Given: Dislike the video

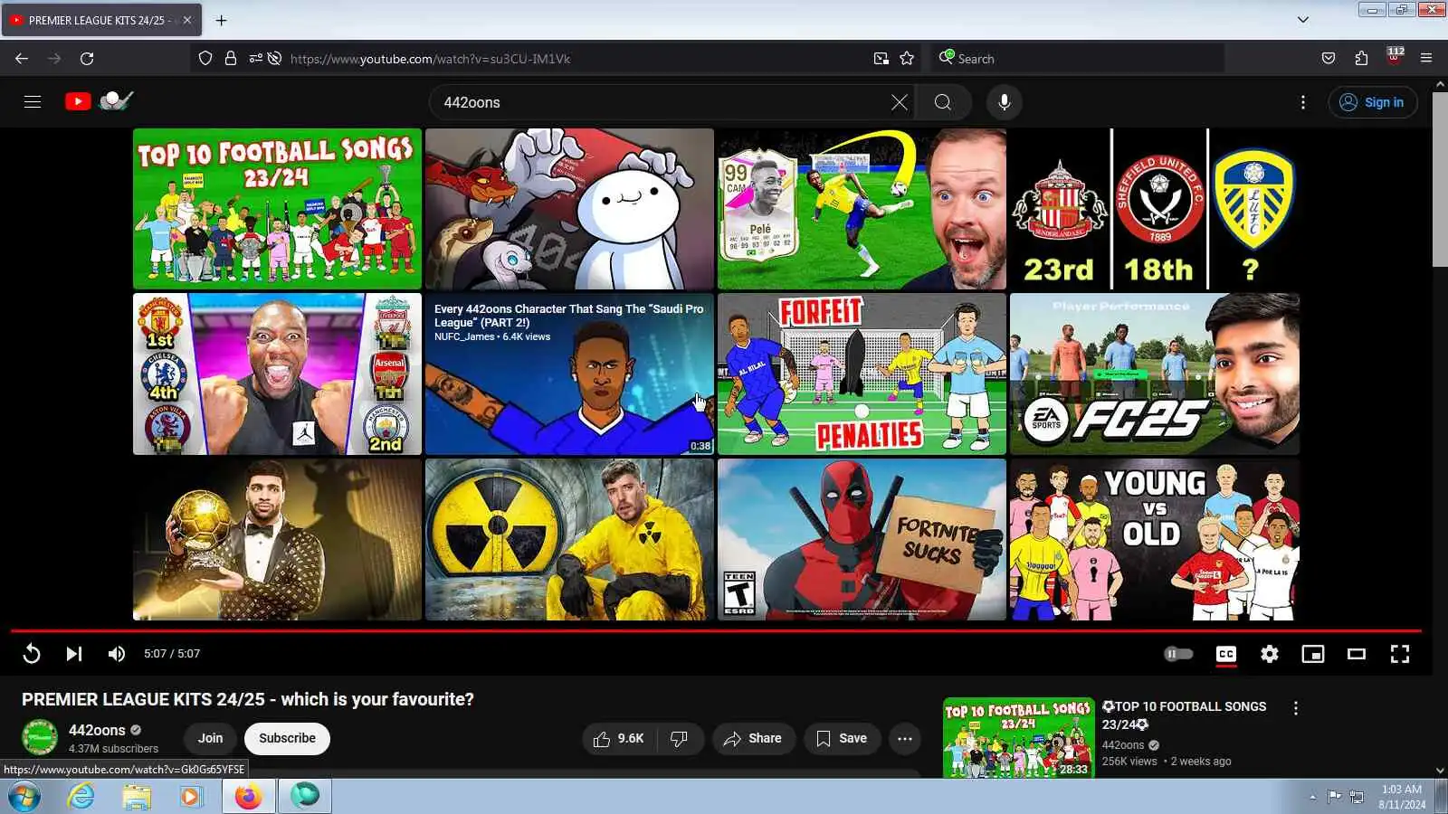Looking at the screenshot, I should pyautogui.click(x=680, y=739).
